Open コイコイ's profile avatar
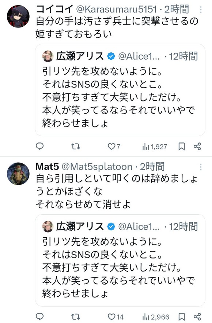This screenshot has height=323, width=212. point(18,16)
